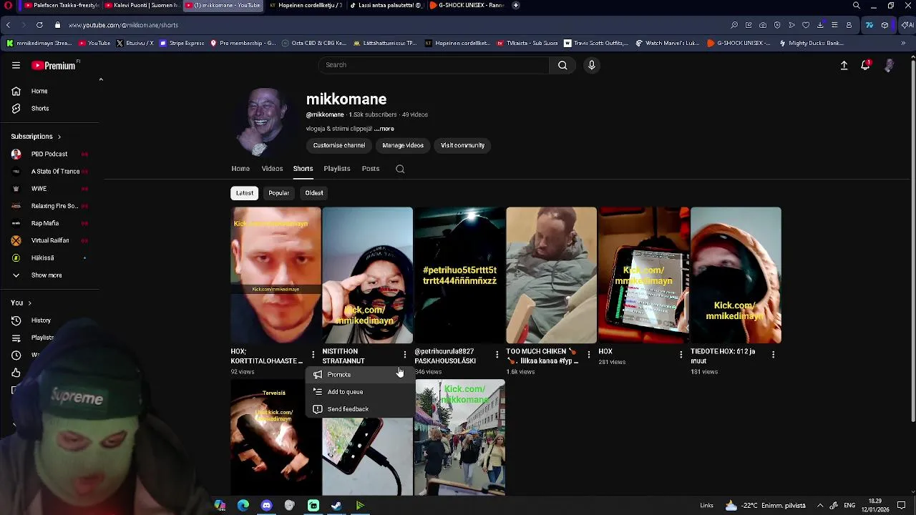This screenshot has height=515, width=916.
Task: Open browser downloads icon in toolbar
Action: [x=820, y=25]
